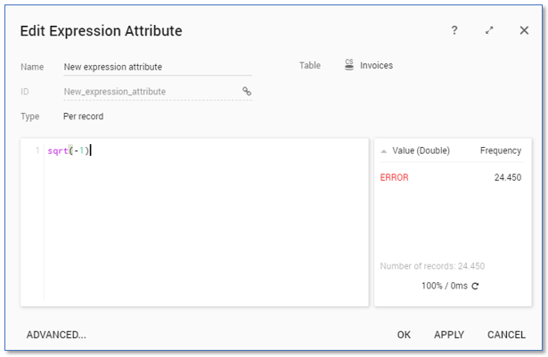The image size is (548, 357).
Task: Sort preview by the Frequency column
Action: coord(500,151)
